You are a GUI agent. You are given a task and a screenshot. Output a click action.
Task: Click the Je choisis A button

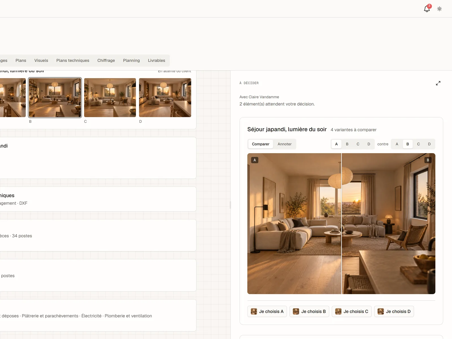click(x=267, y=311)
